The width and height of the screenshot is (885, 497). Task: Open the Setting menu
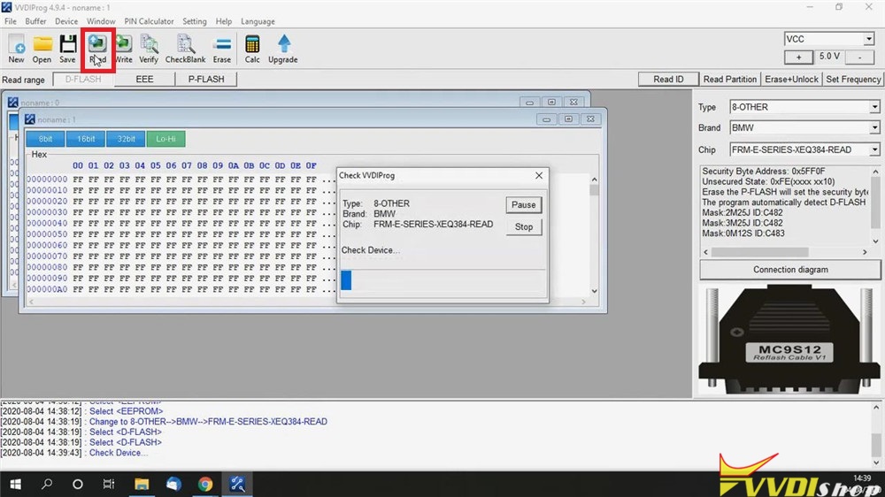tap(194, 21)
